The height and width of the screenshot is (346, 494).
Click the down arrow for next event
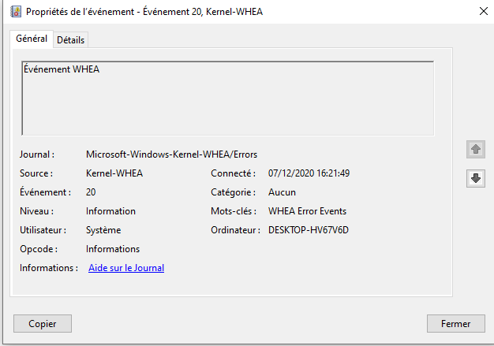[475, 178]
